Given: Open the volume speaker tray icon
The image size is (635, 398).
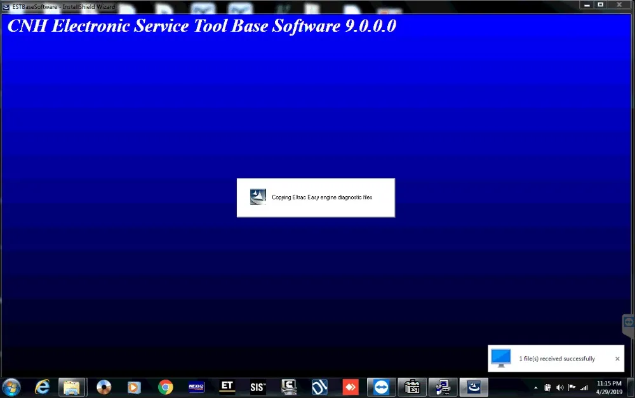Looking at the screenshot, I should coord(559,388).
